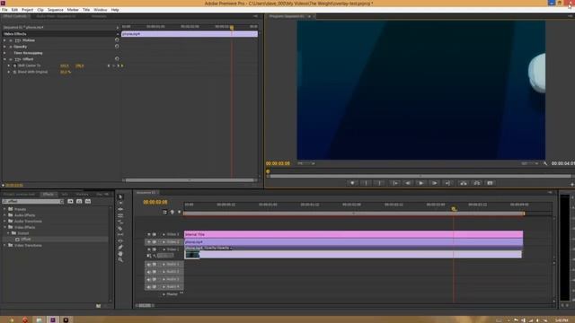The height and width of the screenshot is (323, 575).
Task: Expand the Audio Effects folder
Action: tap(4, 215)
